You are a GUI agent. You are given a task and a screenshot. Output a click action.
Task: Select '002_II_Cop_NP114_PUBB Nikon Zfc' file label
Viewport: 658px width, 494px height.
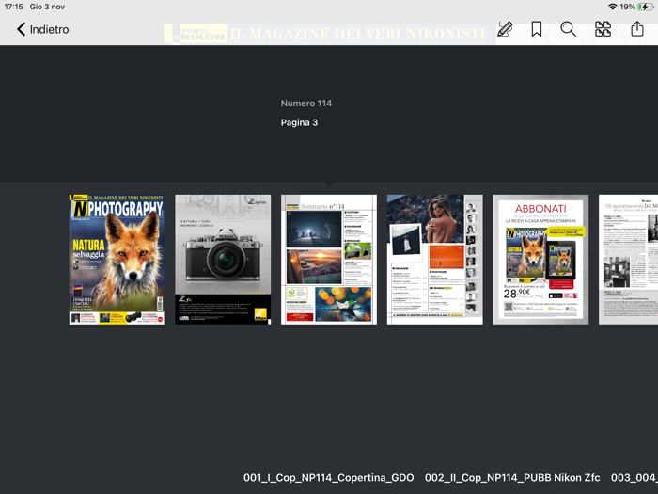pyautogui.click(x=512, y=478)
